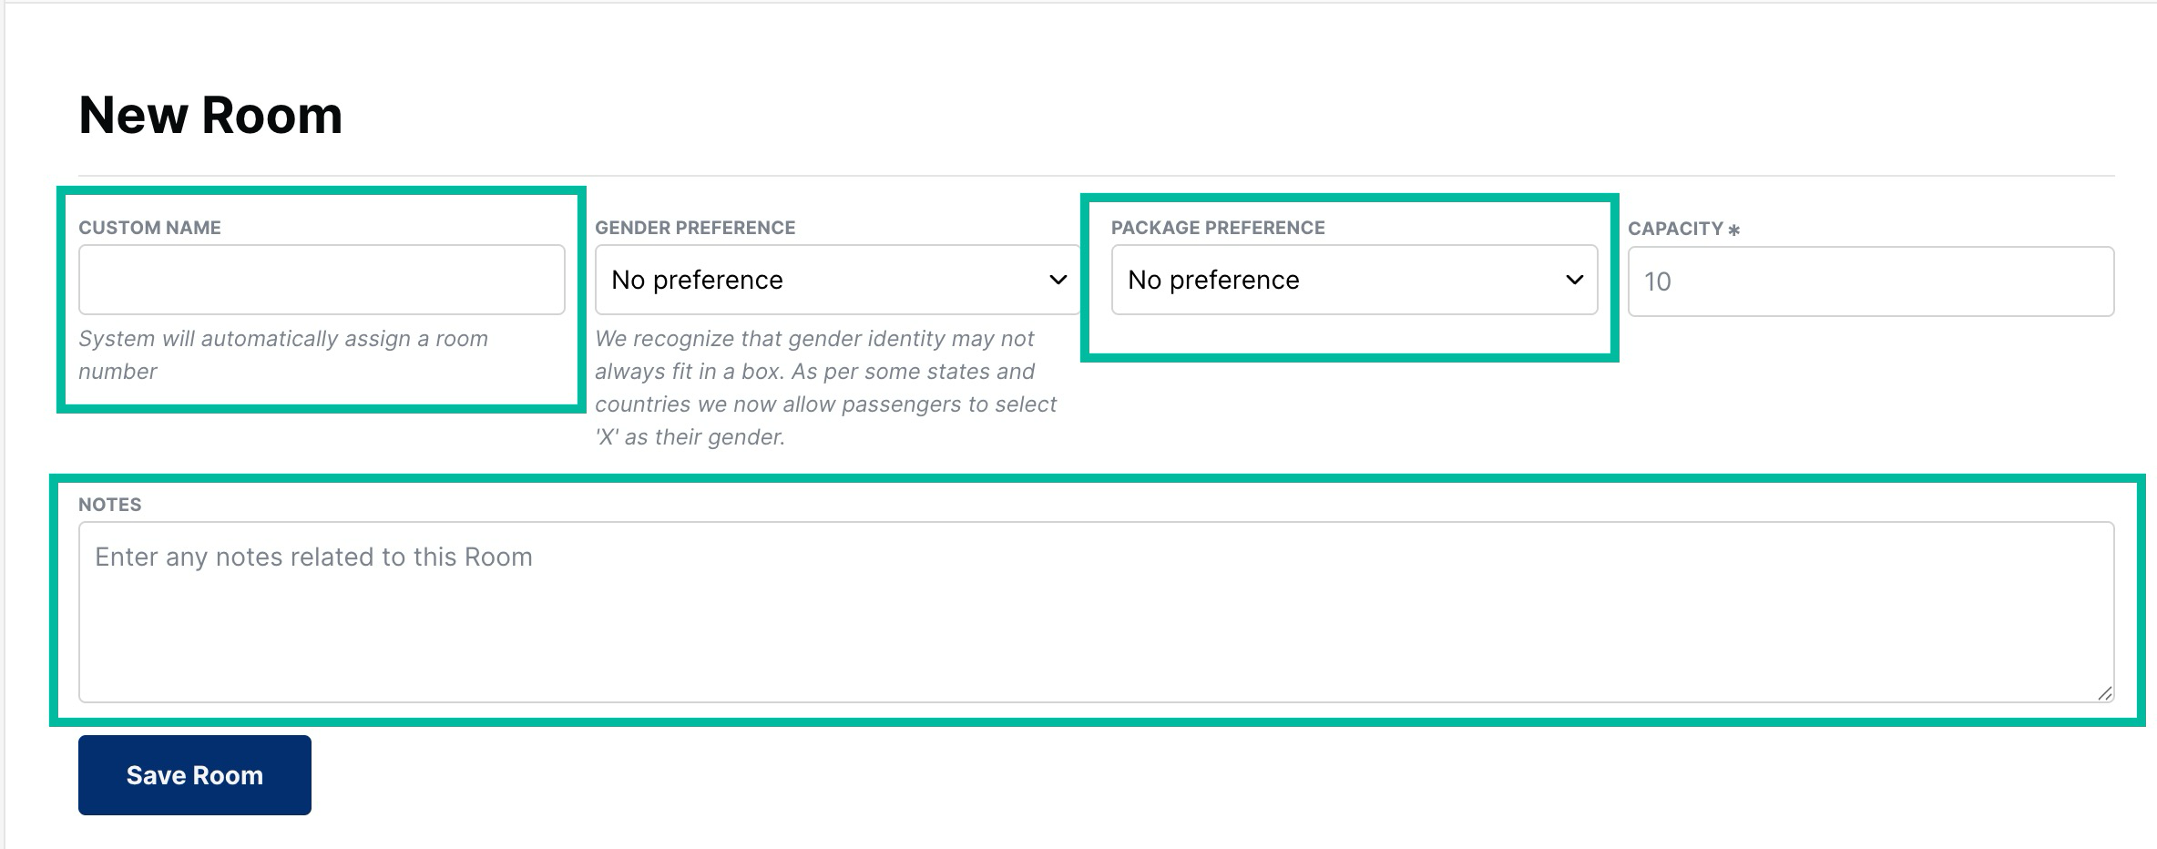Click the required asterisk beside Capacity
The image size is (2157, 849).
click(x=1733, y=230)
